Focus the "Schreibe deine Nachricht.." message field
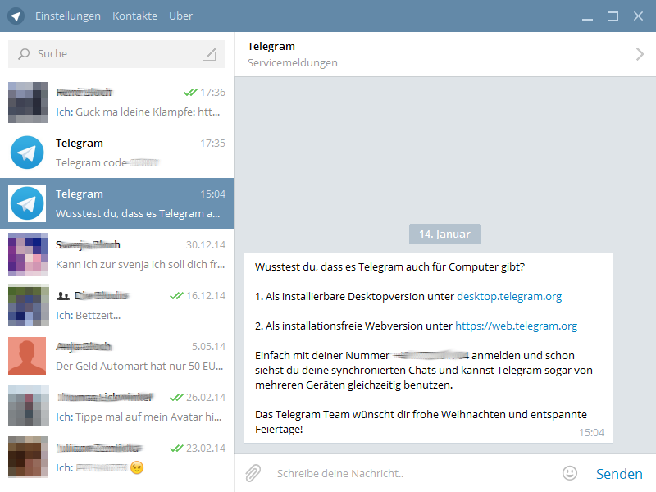The height and width of the screenshot is (492, 656). click(x=414, y=474)
